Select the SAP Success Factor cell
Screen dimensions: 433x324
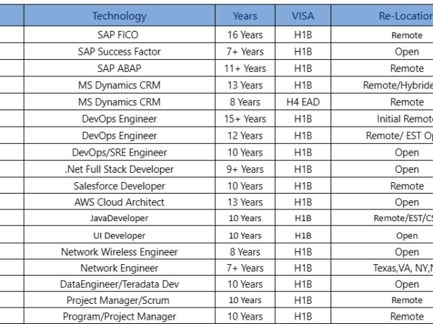(119, 52)
